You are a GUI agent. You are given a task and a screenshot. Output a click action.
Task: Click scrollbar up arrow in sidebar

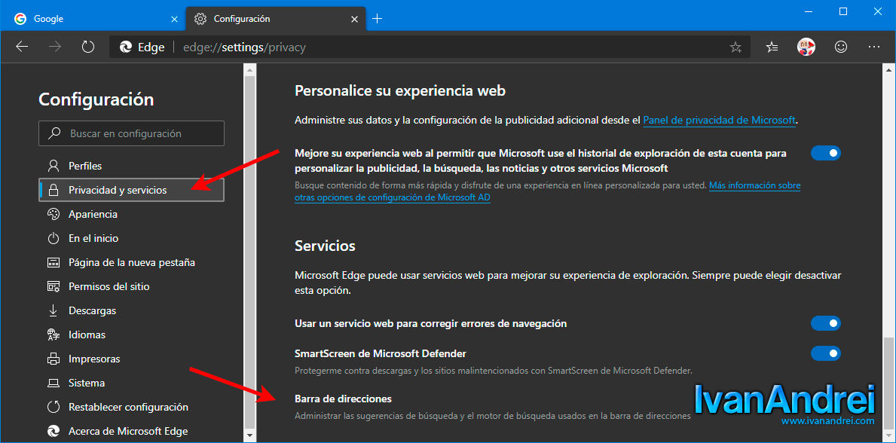[249, 69]
